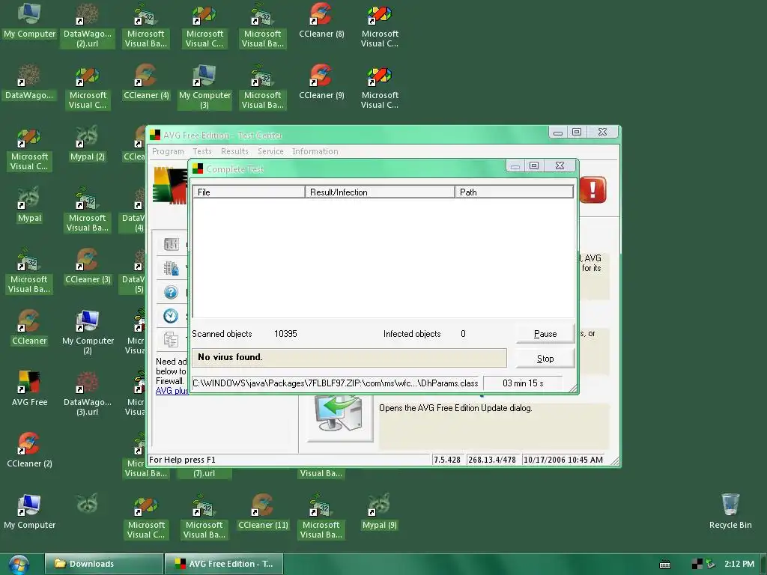Viewport: 767px width, 575px height.
Task: Select the CCleaner (4) desktop icon
Action: tap(146, 82)
